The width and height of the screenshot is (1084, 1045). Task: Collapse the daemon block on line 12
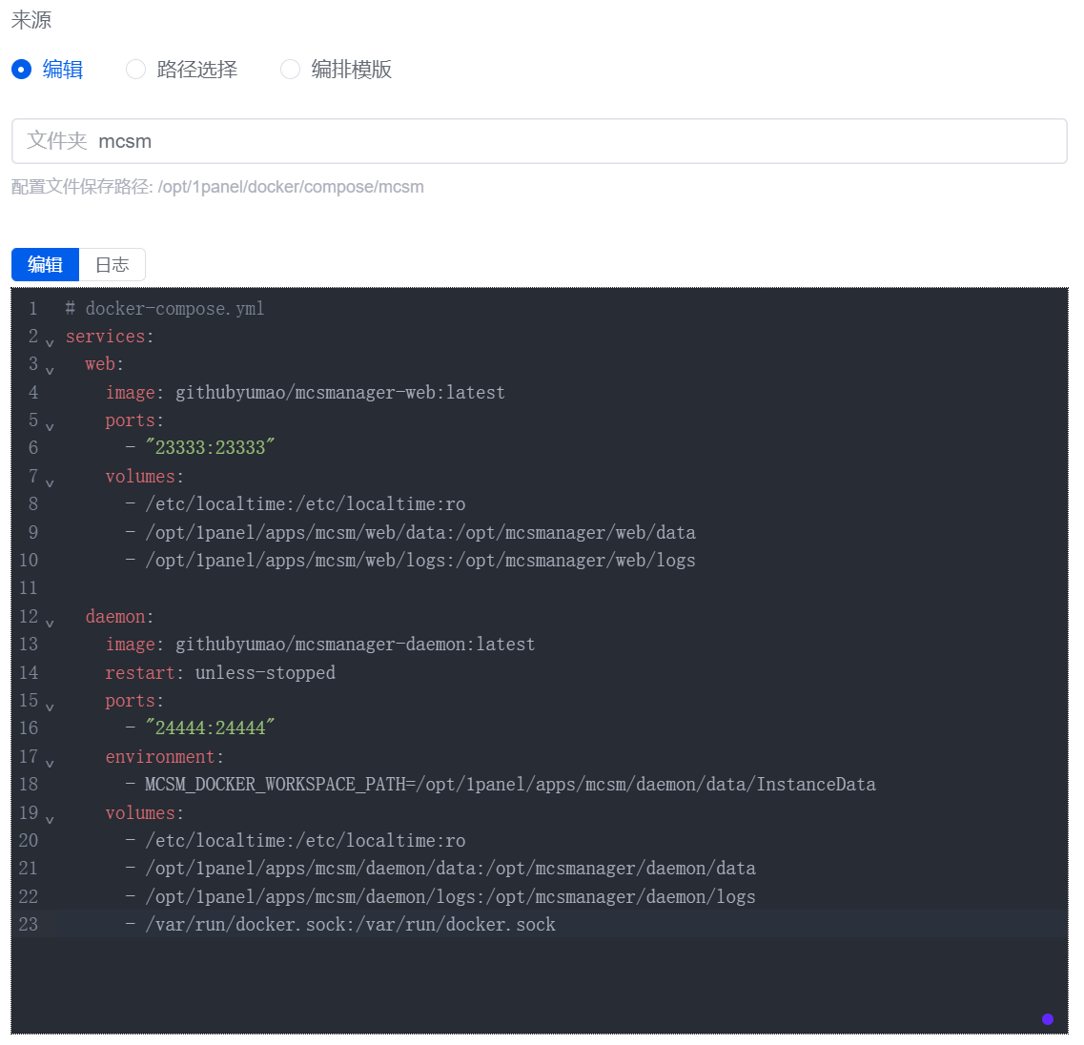click(50, 624)
